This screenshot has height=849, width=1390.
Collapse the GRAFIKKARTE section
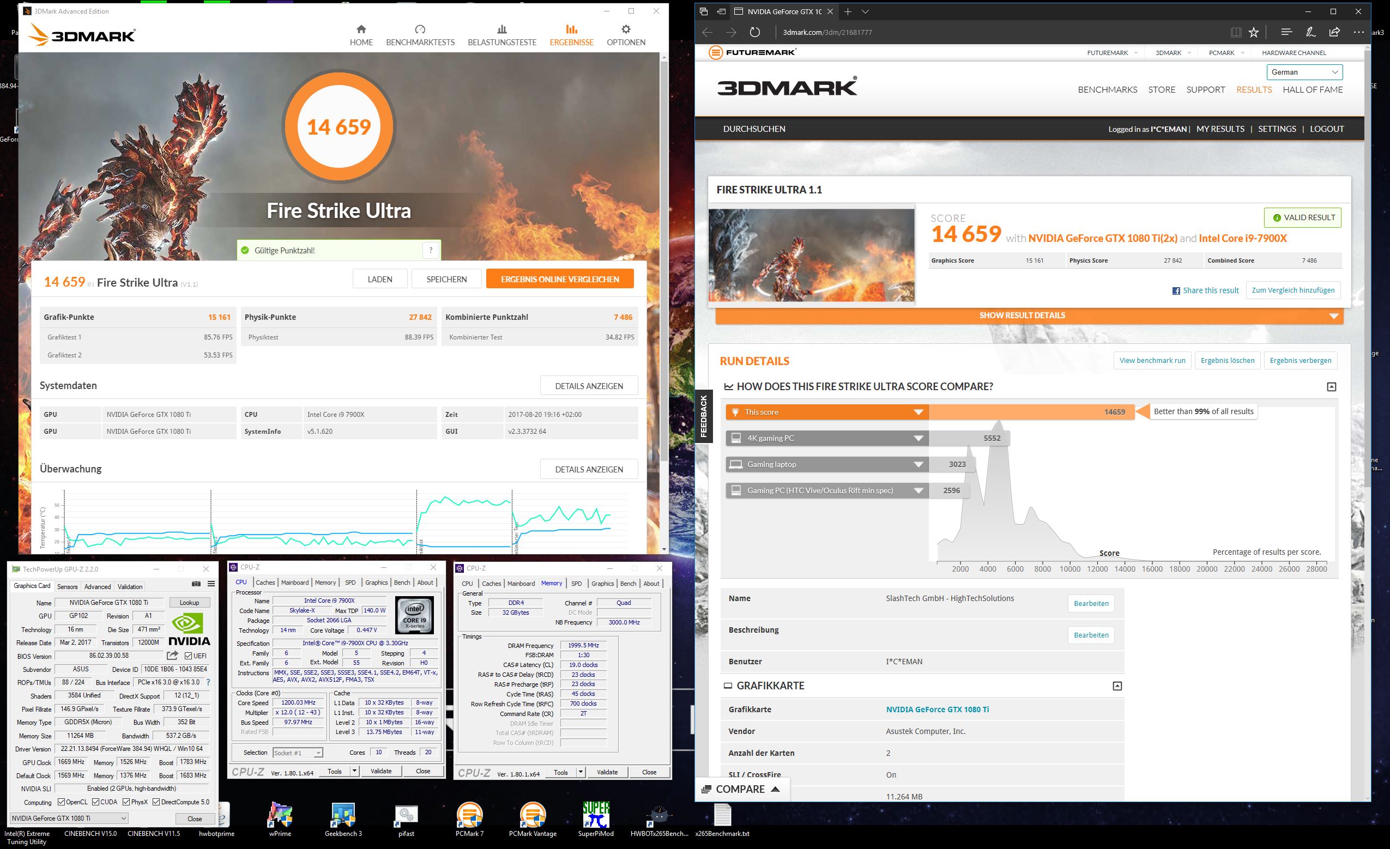(1117, 686)
